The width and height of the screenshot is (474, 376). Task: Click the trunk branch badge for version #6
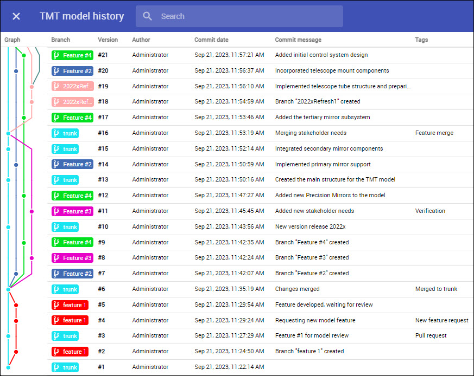65,289
